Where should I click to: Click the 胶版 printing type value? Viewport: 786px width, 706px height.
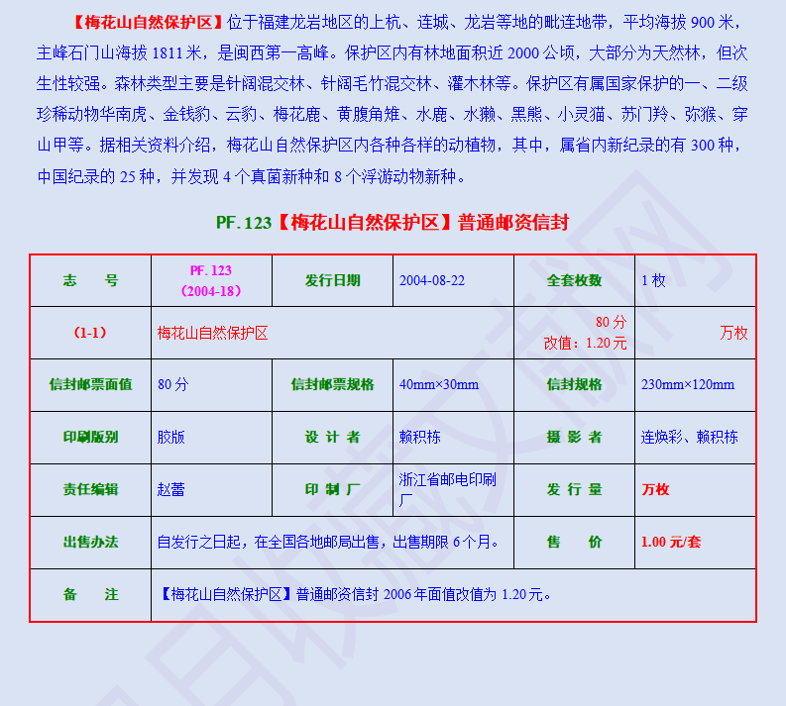click(171, 437)
